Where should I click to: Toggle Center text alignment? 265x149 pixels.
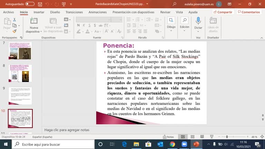(x=134, y=31)
